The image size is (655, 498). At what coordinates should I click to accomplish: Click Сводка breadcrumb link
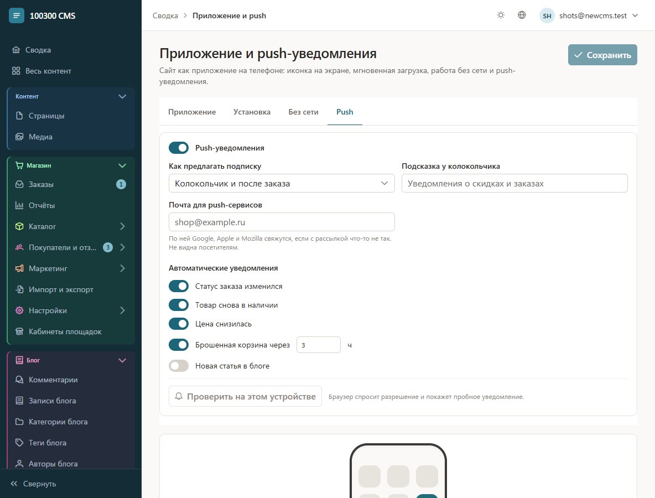click(165, 15)
